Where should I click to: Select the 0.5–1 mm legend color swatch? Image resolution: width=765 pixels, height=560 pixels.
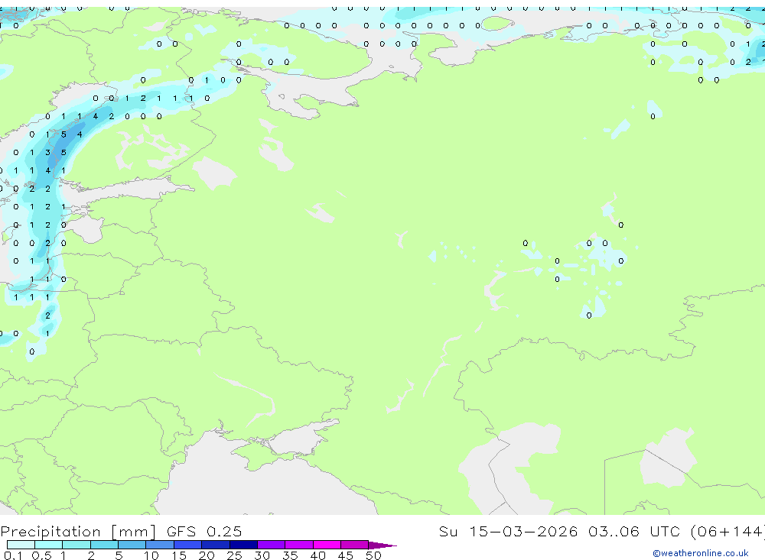pos(48,545)
